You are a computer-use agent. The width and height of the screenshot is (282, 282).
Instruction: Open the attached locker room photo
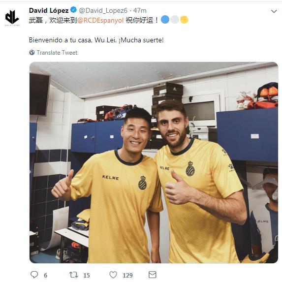[x=154, y=162]
